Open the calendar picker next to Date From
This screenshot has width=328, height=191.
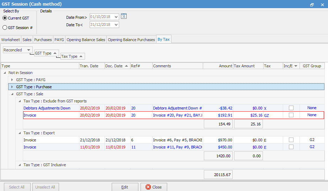124,16
